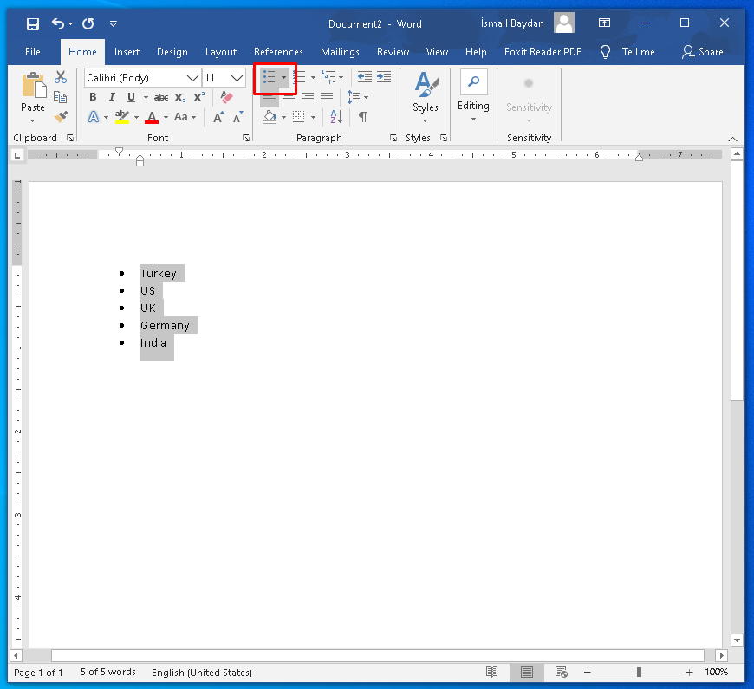Open the font color dropdown arrow
This screenshot has height=689, width=754.
click(x=166, y=117)
